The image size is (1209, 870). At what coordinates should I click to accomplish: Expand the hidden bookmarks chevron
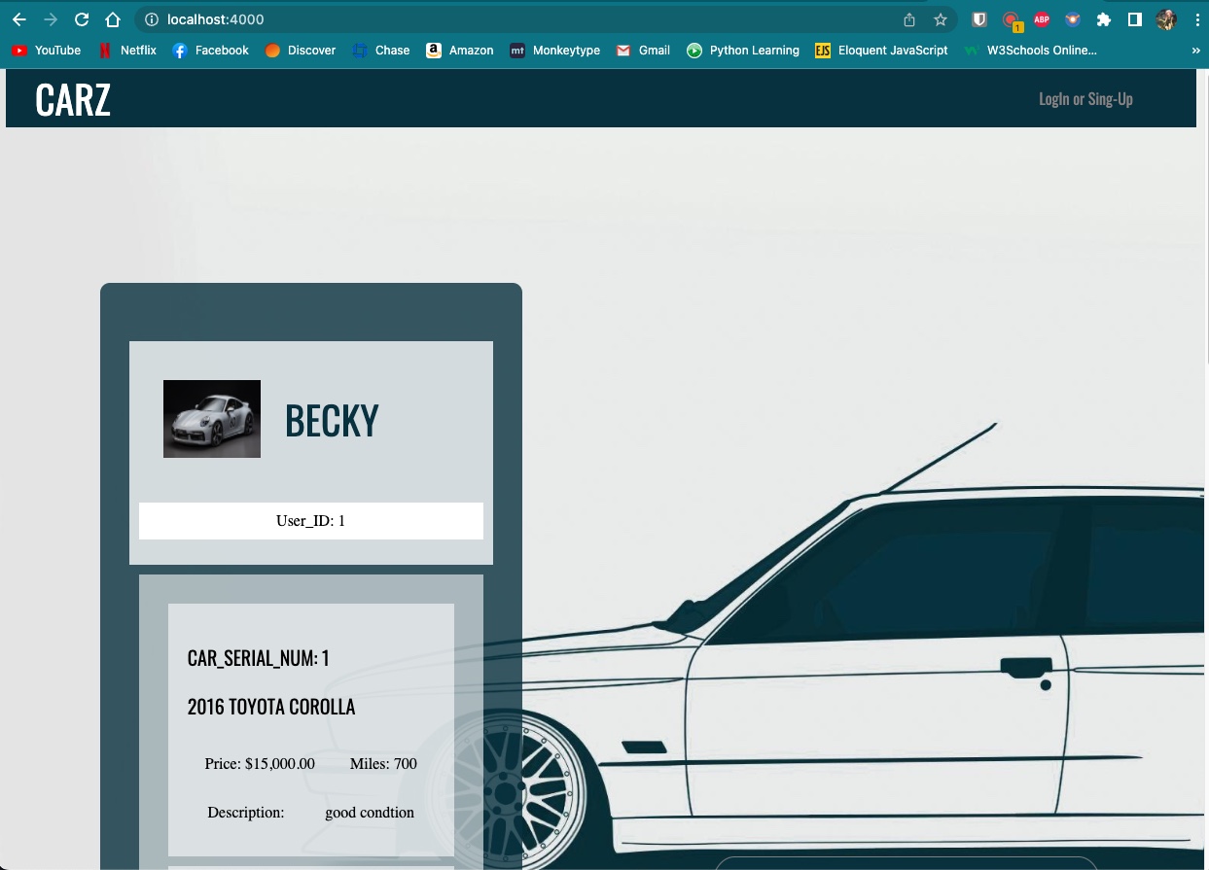point(1195,51)
